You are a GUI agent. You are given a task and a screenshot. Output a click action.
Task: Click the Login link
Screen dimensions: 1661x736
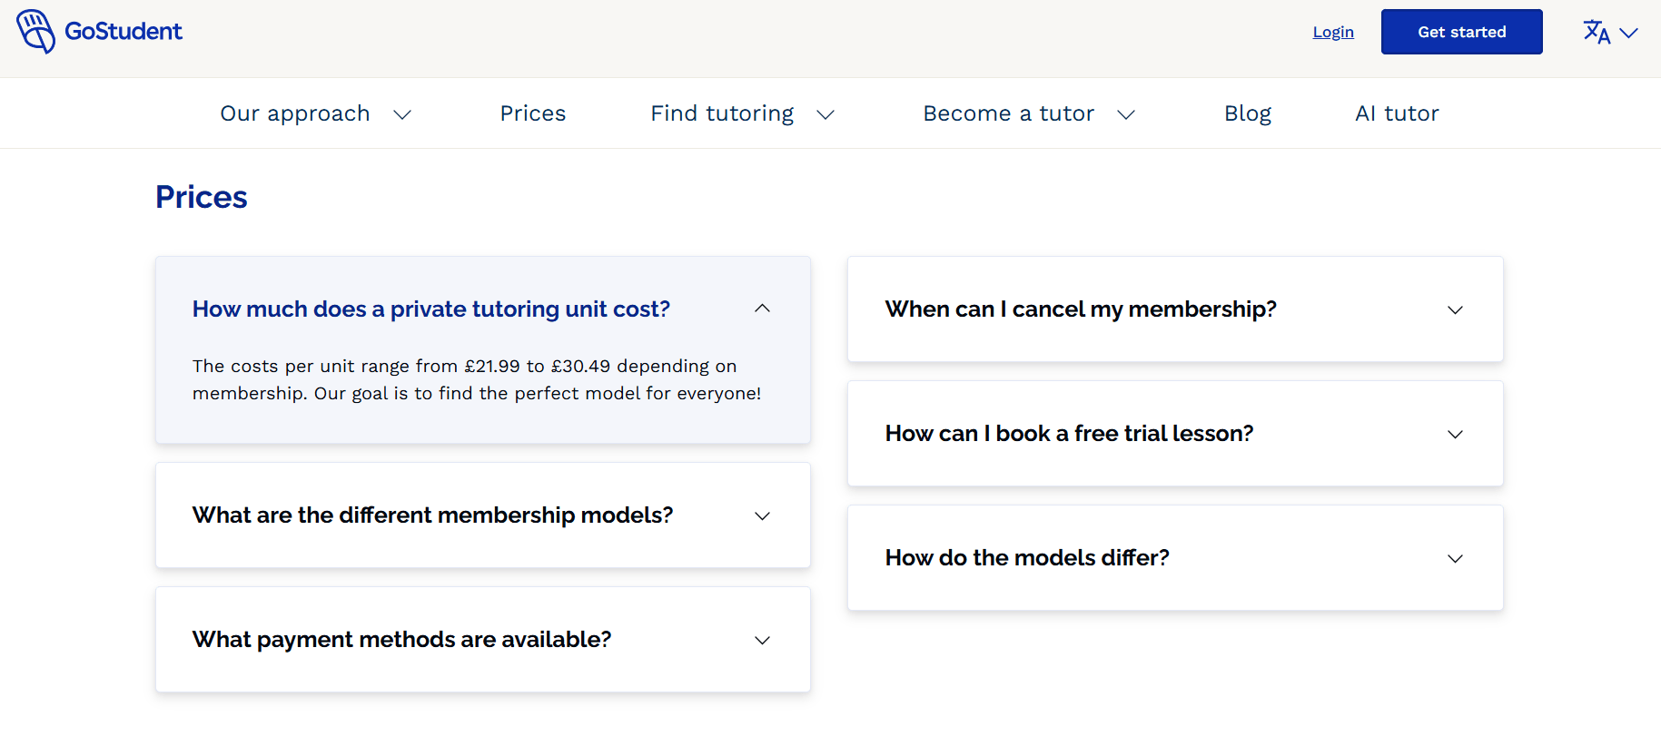1332,32
